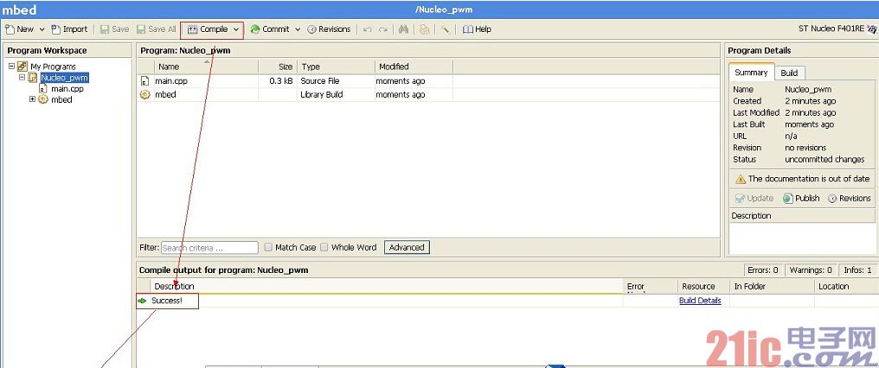Image resolution: width=879 pixels, height=368 pixels.
Task: Select My Programs in workspace tree
Action: pyautogui.click(x=53, y=67)
